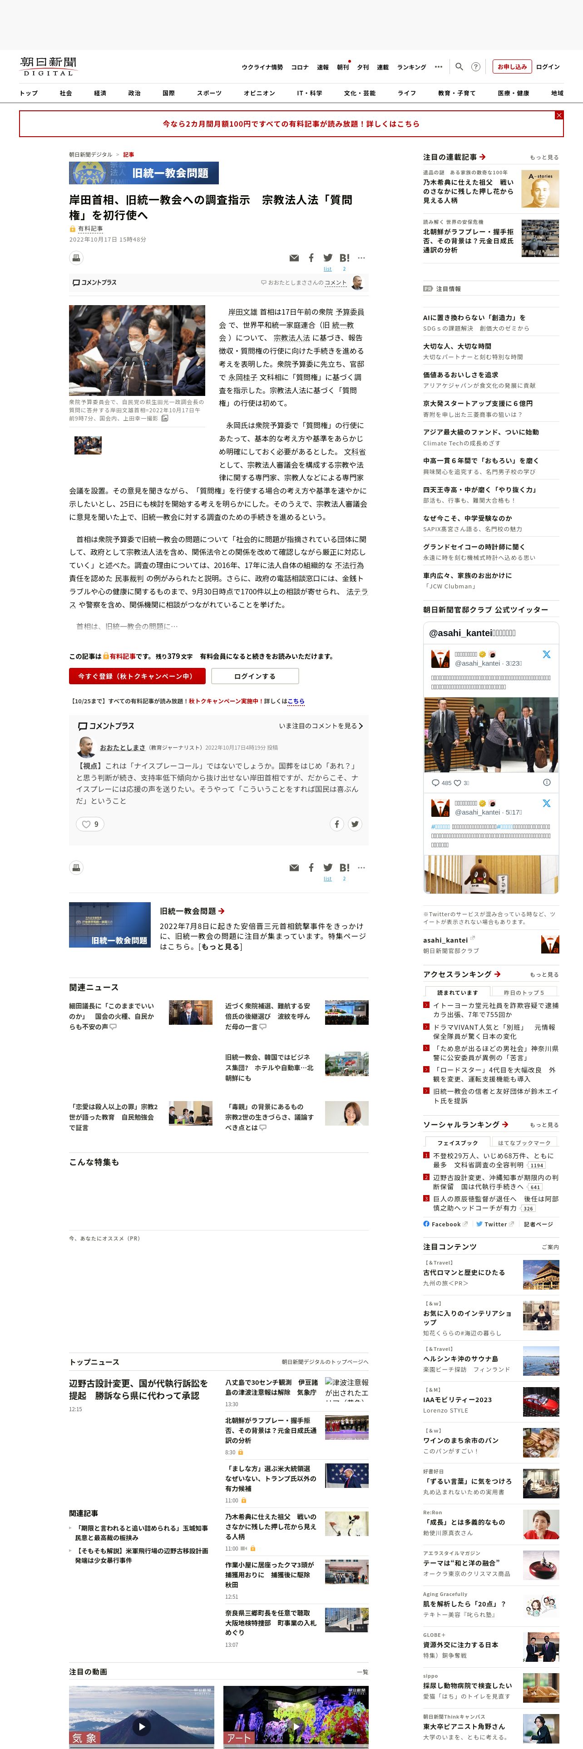The height and width of the screenshot is (1749, 583).
Task: Click the reply bubble showing 485 on tweet
Action: click(441, 783)
